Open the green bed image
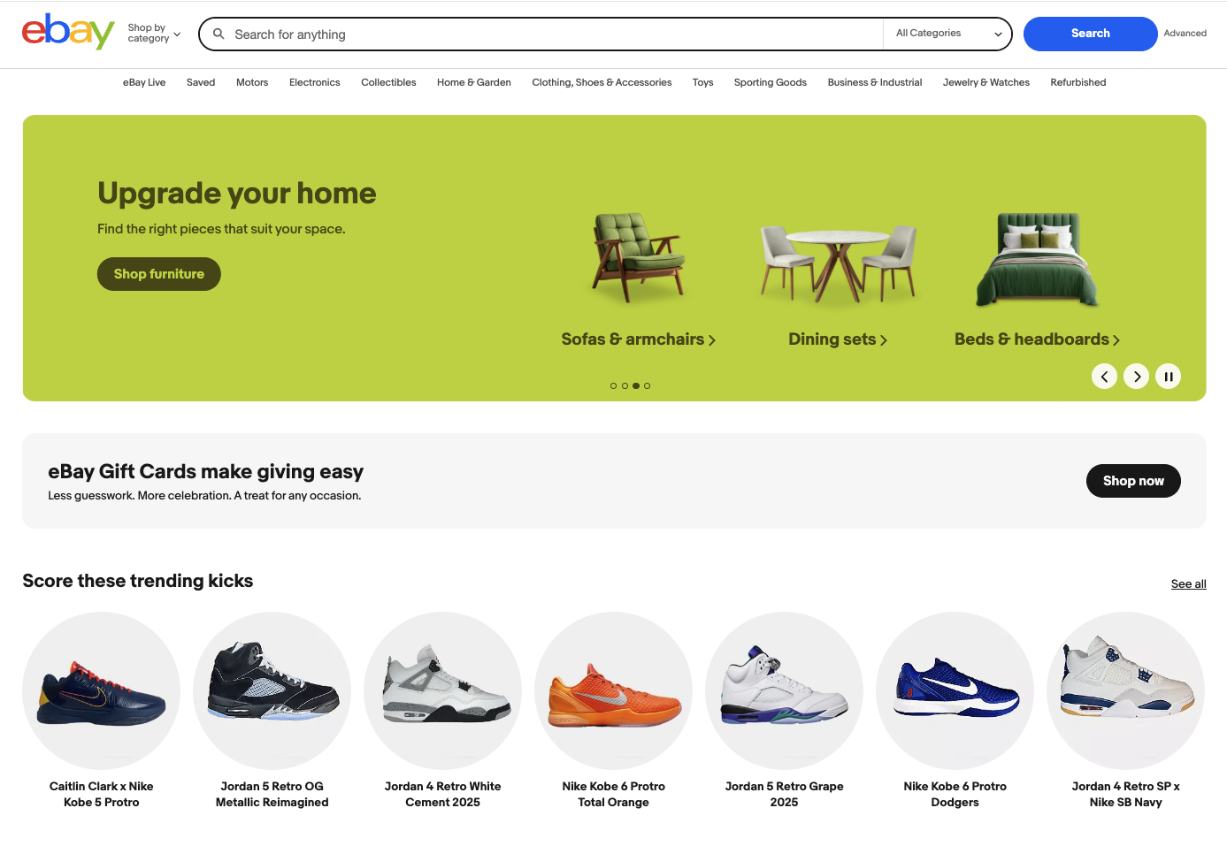The image size is (1227, 846). (1038, 259)
